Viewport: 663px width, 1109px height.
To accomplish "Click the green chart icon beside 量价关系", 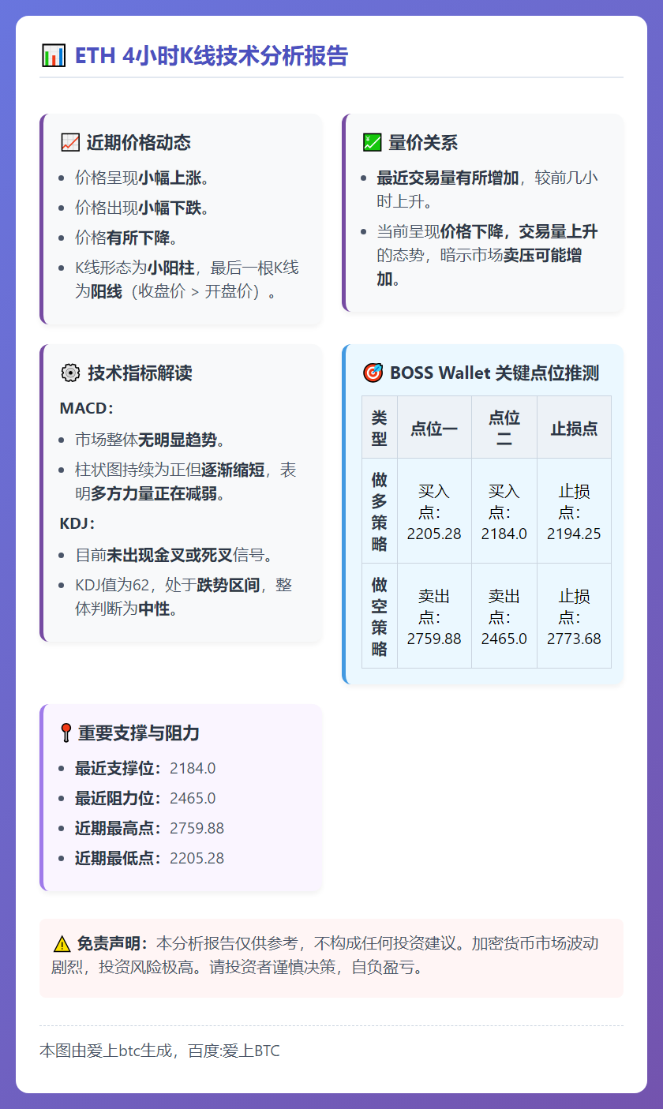I will pos(372,143).
